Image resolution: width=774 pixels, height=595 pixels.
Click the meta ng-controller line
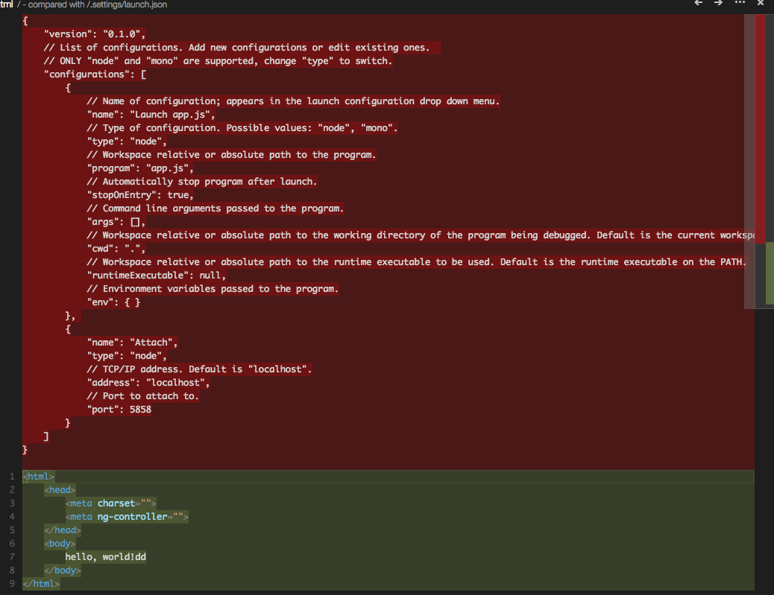tap(127, 517)
